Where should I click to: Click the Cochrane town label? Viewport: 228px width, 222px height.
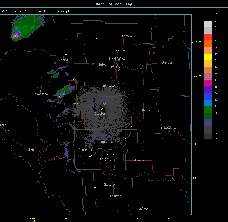85,150
